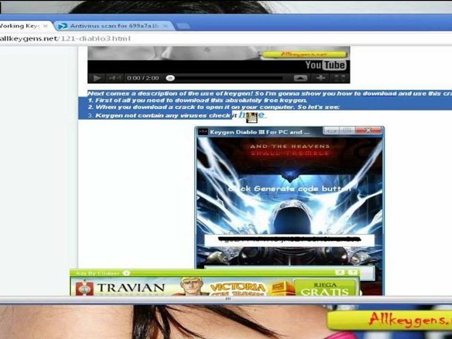The width and height of the screenshot is (452, 339).
Task: Play the YouTube video
Action: (97, 78)
